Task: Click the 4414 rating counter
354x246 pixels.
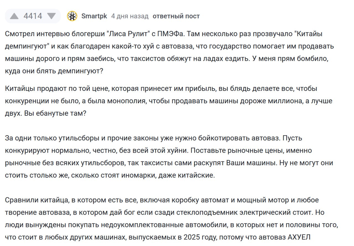Action: click(x=33, y=16)
